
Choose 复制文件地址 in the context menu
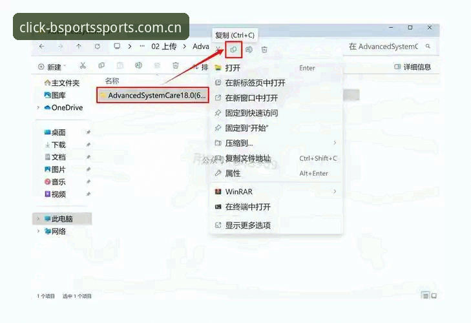[277, 158]
